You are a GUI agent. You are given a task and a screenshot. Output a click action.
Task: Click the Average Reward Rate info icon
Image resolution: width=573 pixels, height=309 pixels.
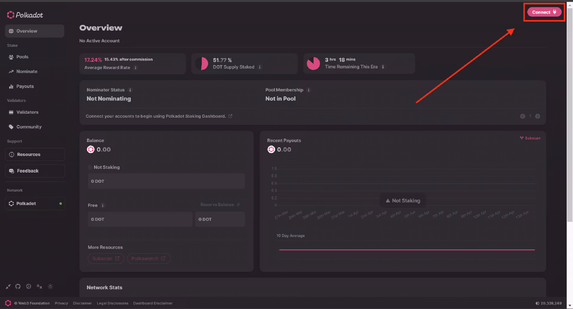click(x=135, y=68)
